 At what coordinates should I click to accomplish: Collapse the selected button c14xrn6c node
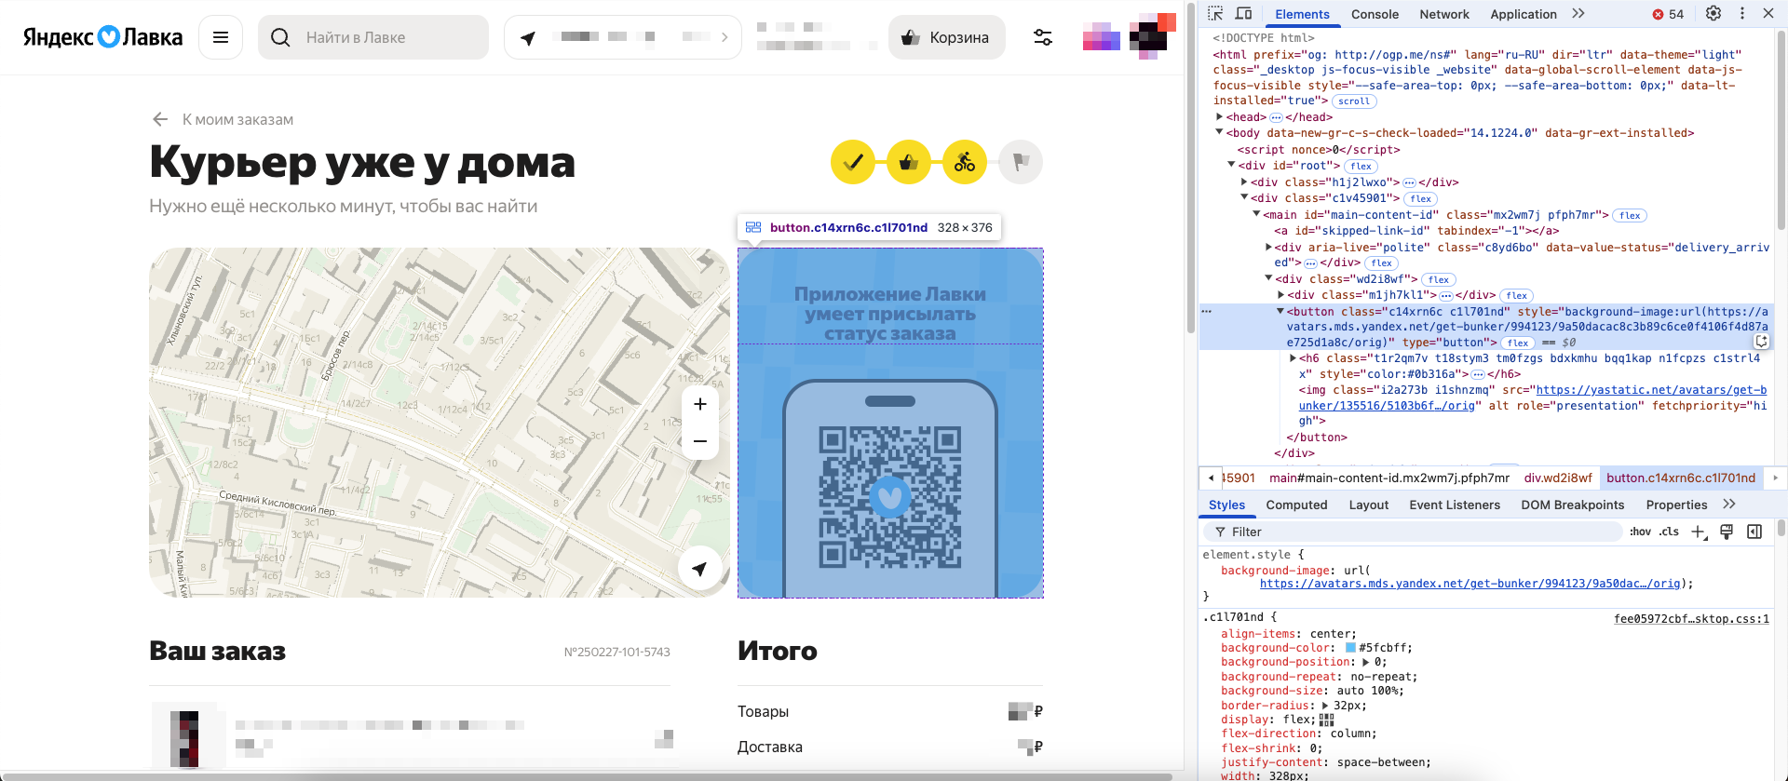[1280, 311]
